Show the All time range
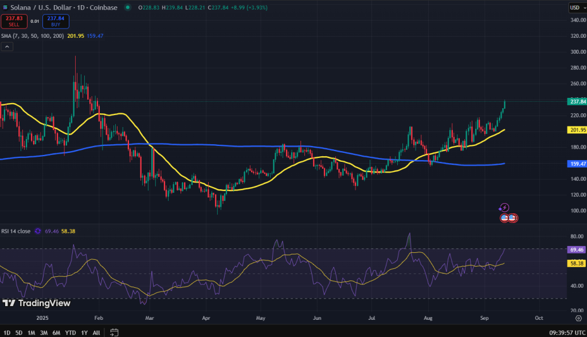Viewport: 587px width, 337px height. point(96,332)
